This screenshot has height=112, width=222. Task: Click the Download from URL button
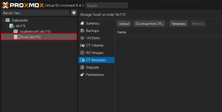click(149, 24)
